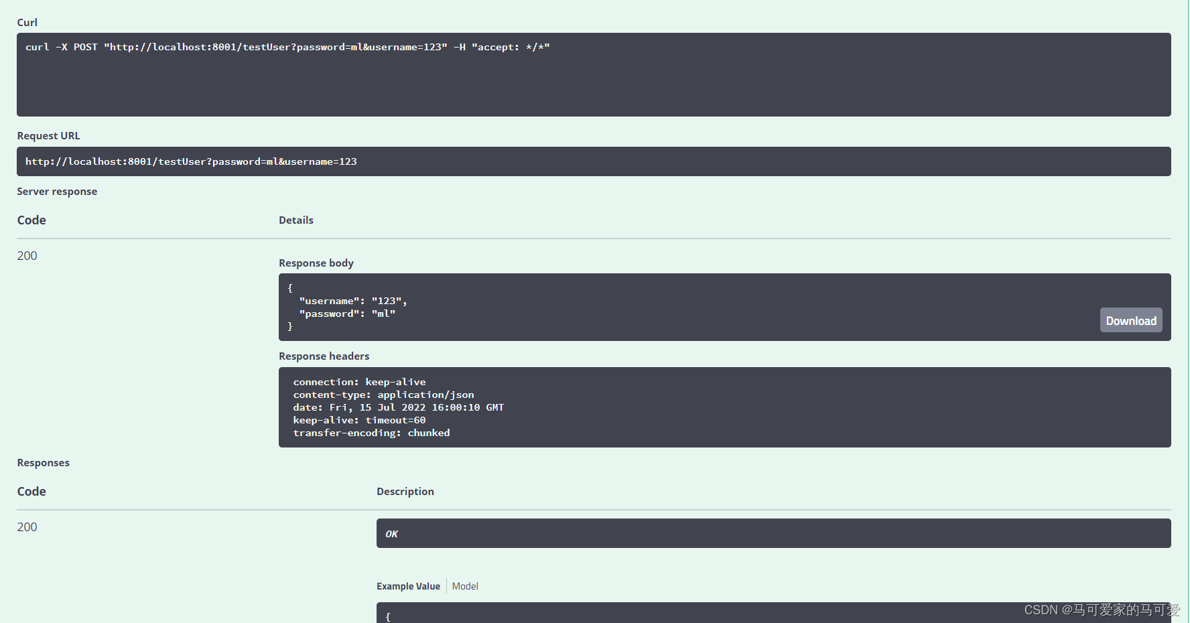Click the Curl section label

click(27, 22)
